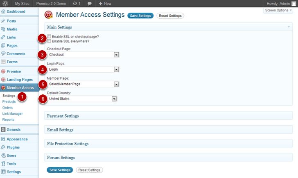Open the Checkout Page dropdown
Viewport: 298px width, 178px height.
pyautogui.click(x=83, y=55)
